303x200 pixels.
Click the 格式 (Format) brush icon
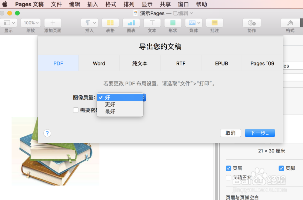(290, 23)
